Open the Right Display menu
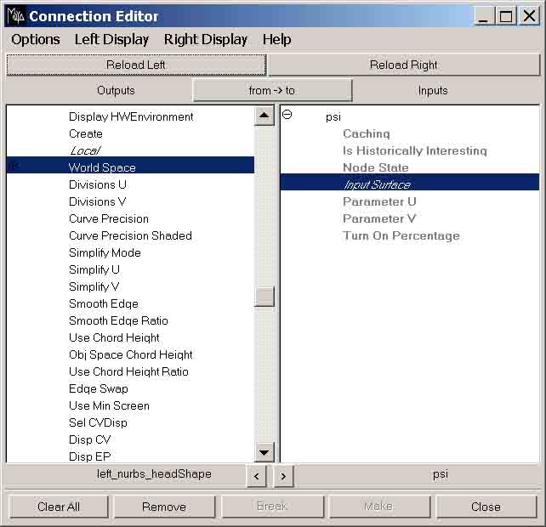This screenshot has width=546, height=527. [x=206, y=39]
